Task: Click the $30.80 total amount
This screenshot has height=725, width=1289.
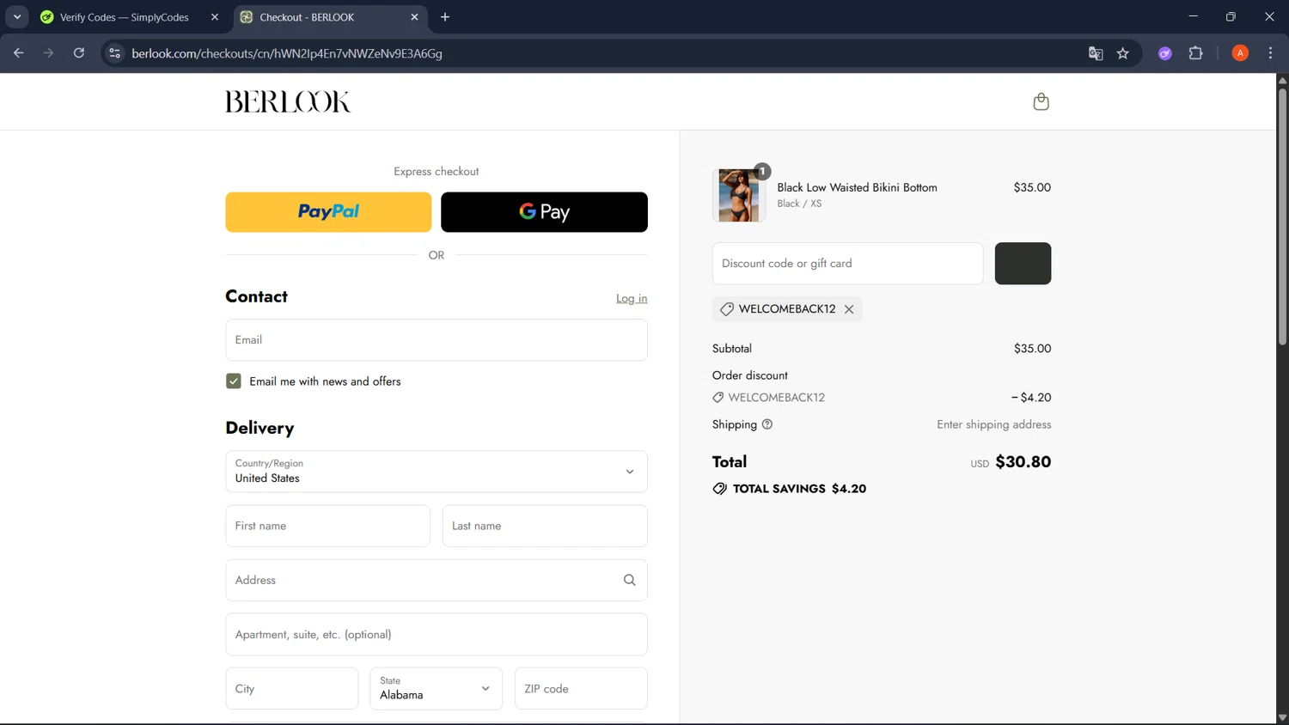Action: click(x=1023, y=462)
